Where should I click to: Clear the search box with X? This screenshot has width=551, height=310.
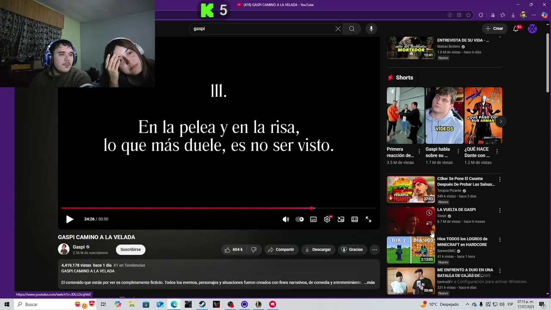(x=338, y=29)
